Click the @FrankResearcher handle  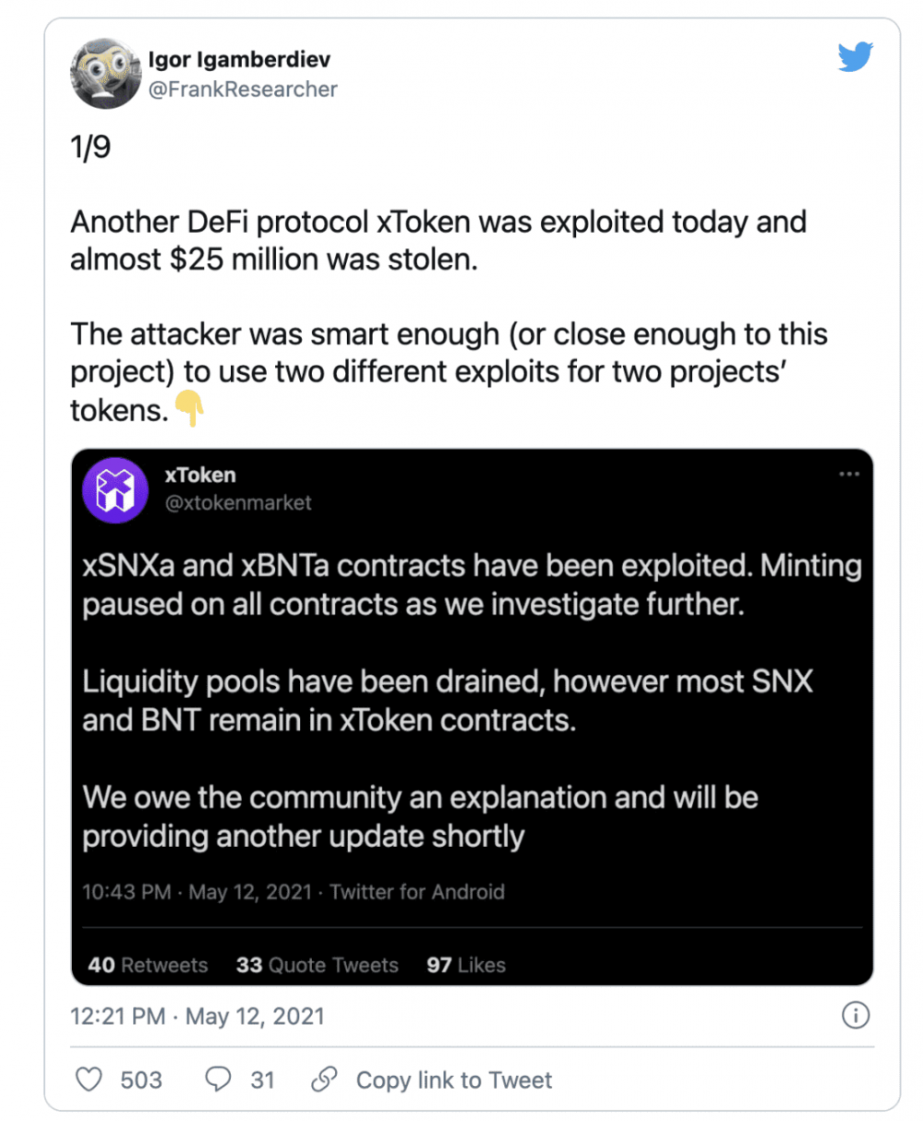[244, 89]
